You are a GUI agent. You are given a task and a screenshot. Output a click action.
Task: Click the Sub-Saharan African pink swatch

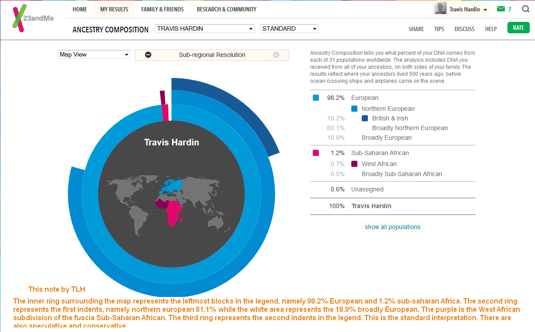pyautogui.click(x=316, y=153)
